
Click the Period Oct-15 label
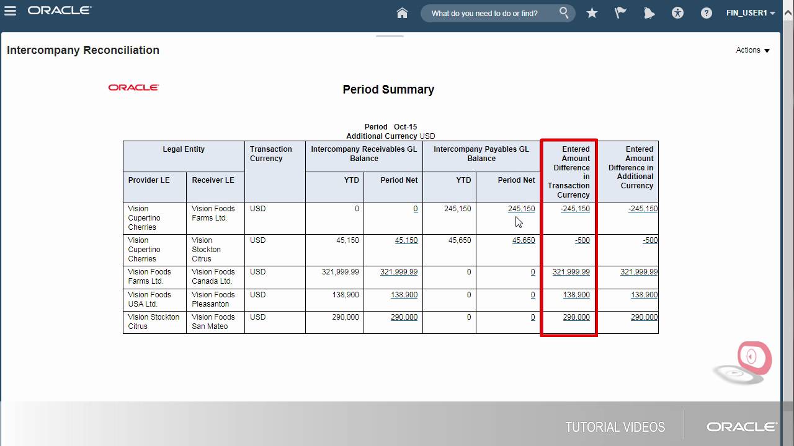click(x=391, y=127)
